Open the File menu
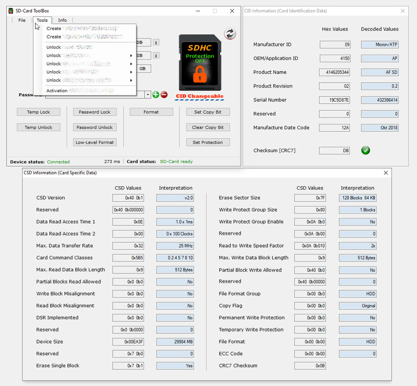Screen dimensions: 417x386 coord(21,20)
